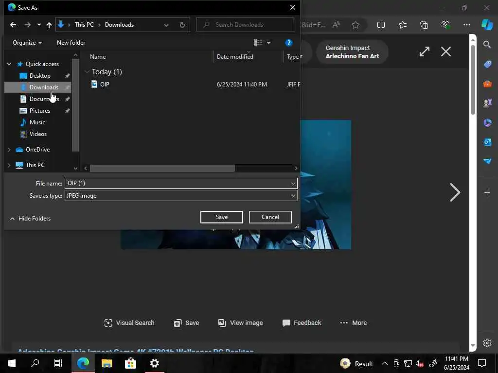
Task: Go to next image arrow
Action: tap(455, 192)
